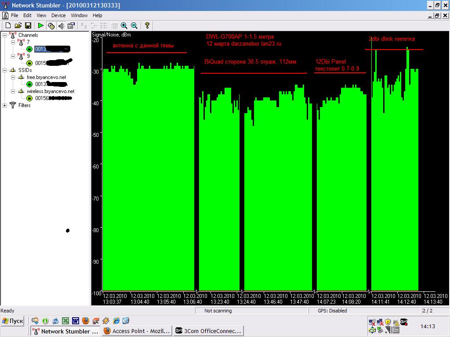Collapse the SSIDs tree node
This screenshot has width=450, height=337.
point(5,70)
